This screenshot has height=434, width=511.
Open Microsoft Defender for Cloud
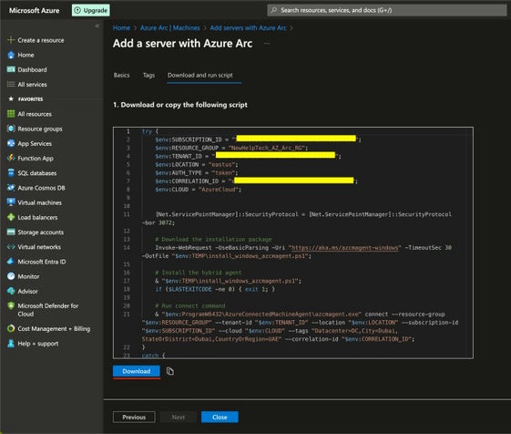[43, 310]
